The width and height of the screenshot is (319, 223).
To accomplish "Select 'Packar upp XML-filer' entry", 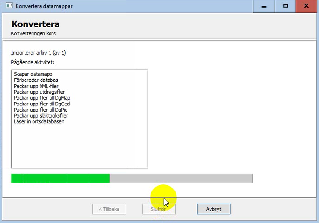I will coord(36,86).
